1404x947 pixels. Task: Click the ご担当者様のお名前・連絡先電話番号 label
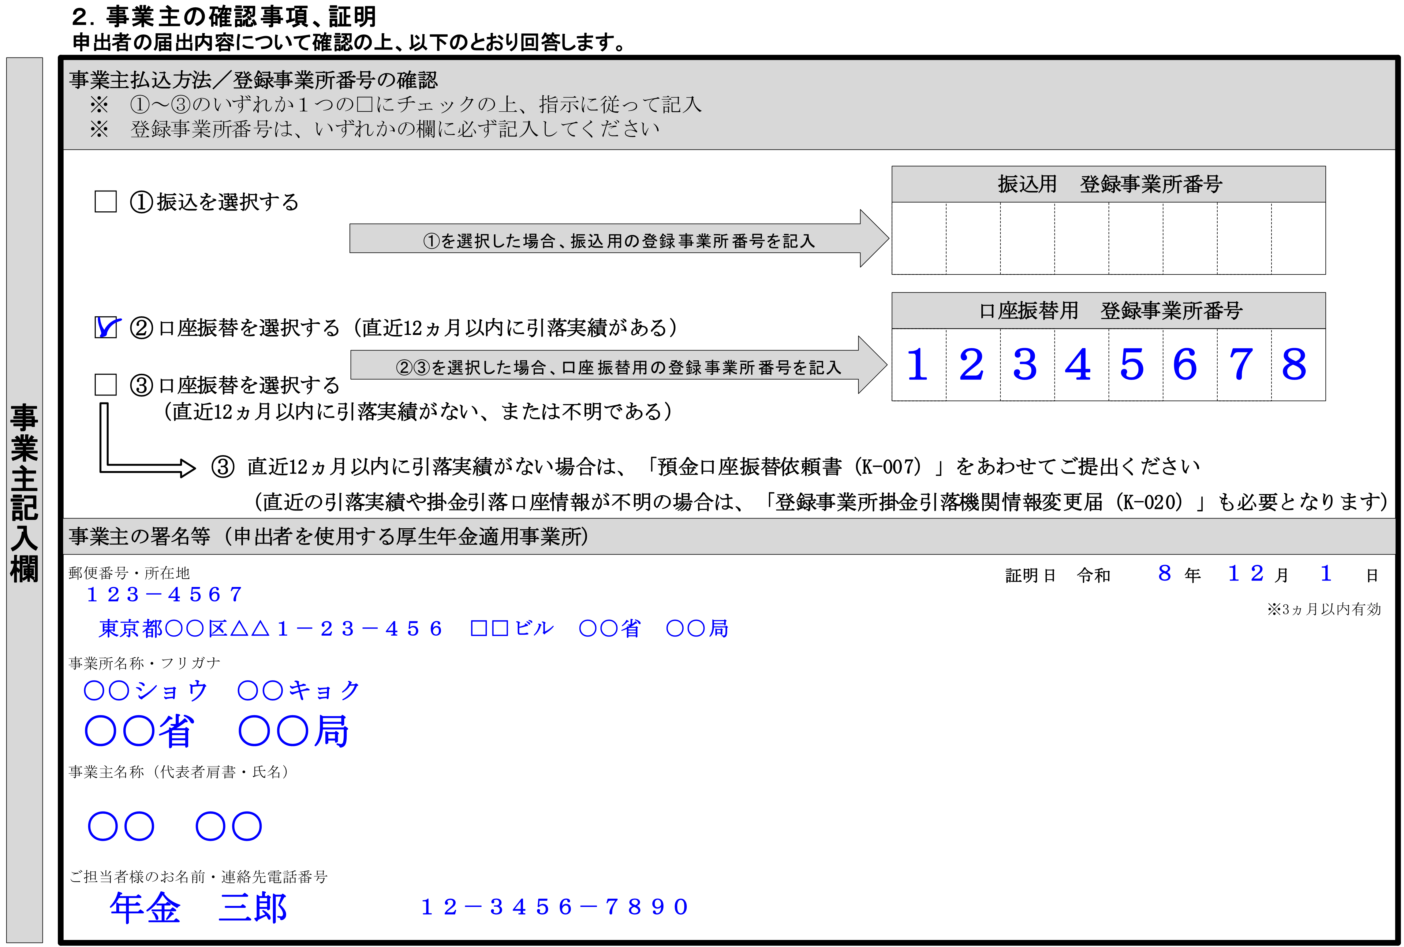(x=198, y=877)
